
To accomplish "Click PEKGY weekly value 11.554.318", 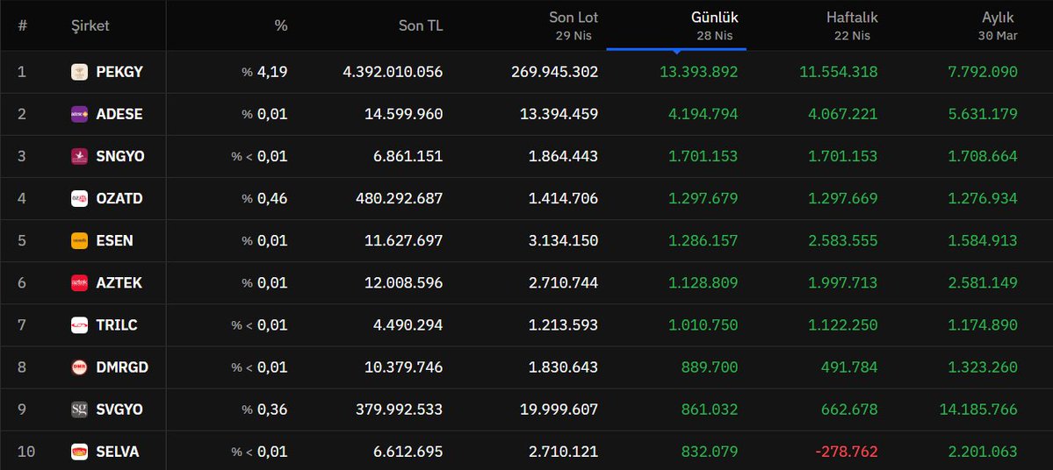I will [x=839, y=72].
